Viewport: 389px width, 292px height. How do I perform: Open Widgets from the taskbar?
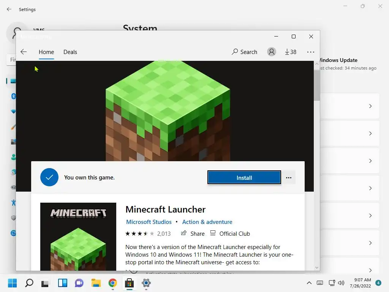pos(63,283)
